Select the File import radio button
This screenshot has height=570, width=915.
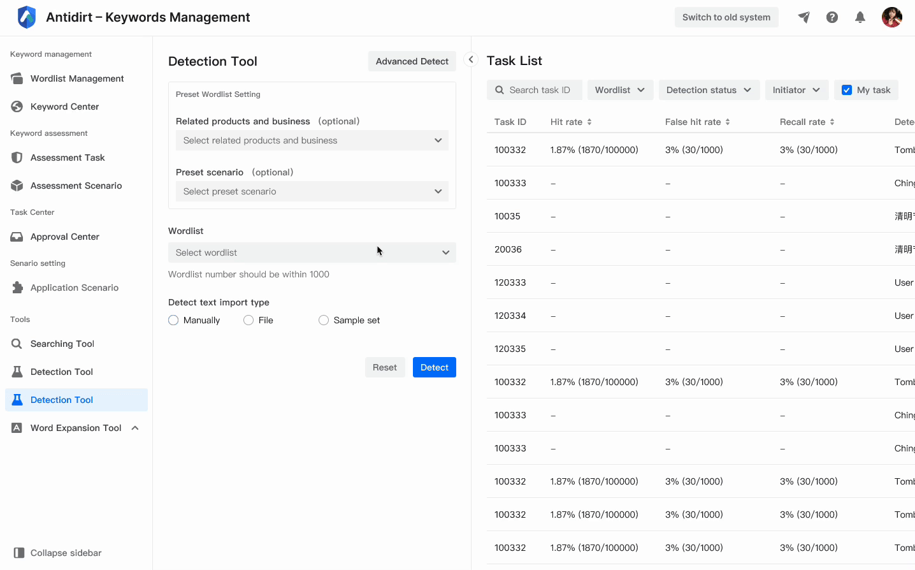(x=249, y=320)
